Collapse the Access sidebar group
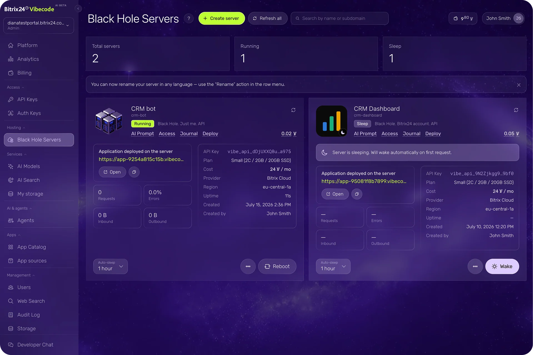Image resolution: width=533 pixels, height=355 pixels. pyautogui.click(x=16, y=87)
